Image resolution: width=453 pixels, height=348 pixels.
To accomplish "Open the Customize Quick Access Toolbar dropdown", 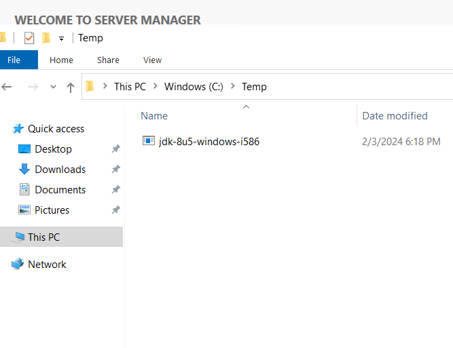I will pos(61,39).
